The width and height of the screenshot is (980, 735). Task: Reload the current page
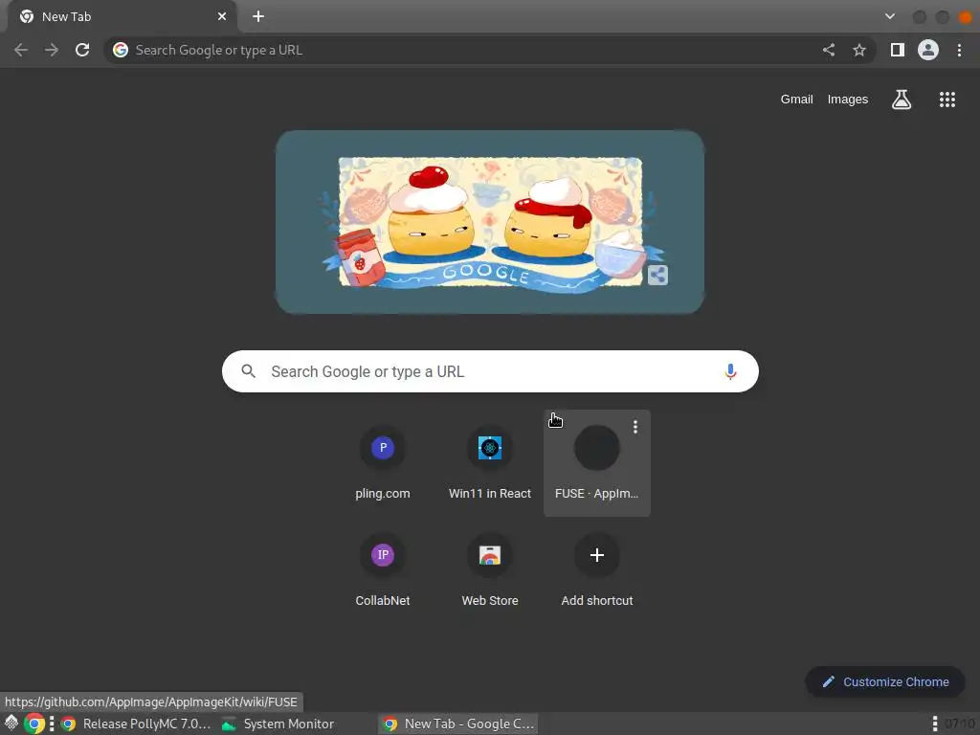coord(82,50)
